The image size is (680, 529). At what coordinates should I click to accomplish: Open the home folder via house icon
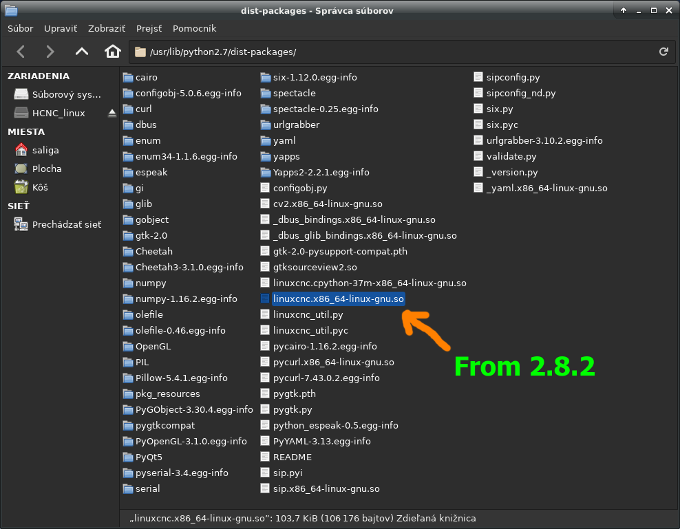coord(113,52)
